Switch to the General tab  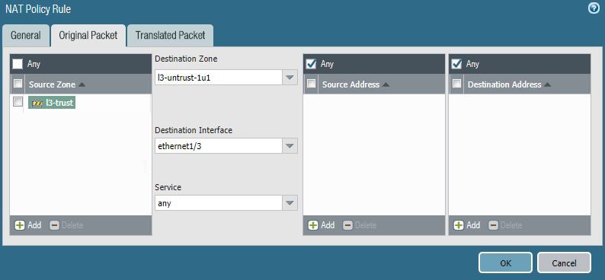[x=26, y=36]
